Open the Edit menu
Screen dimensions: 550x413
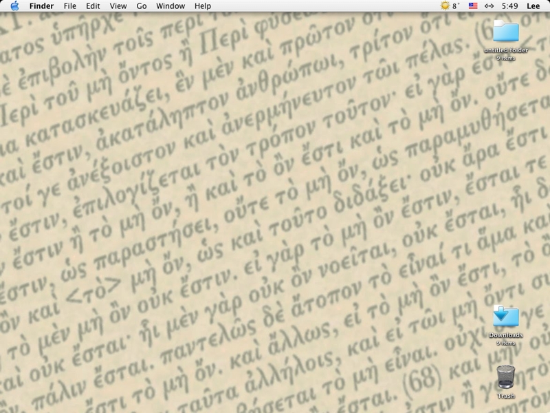93,6
